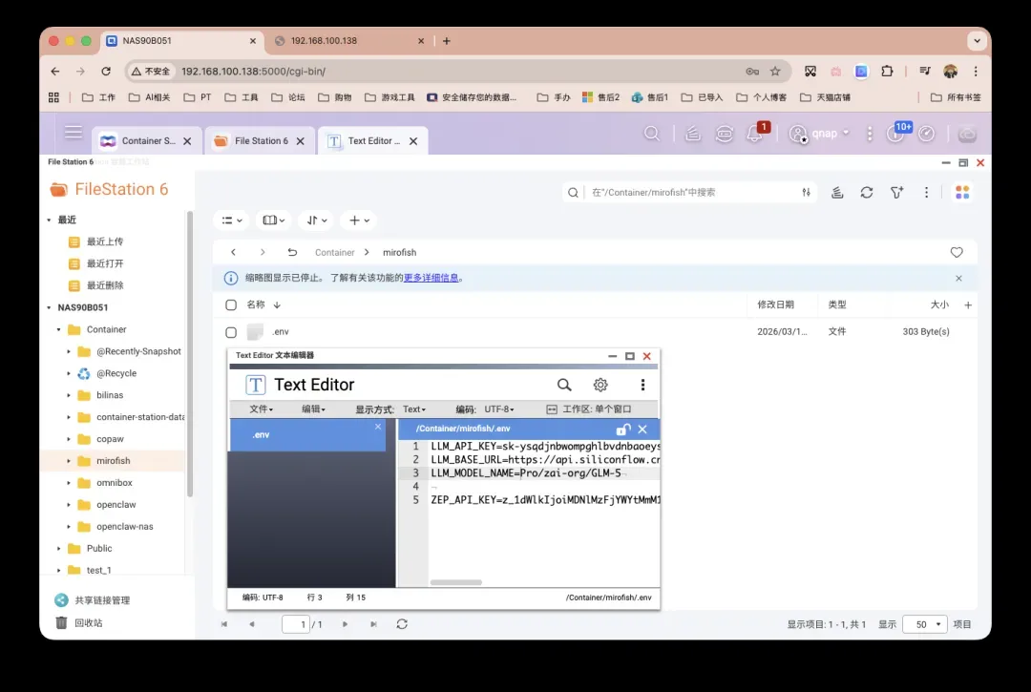Screen dimensions: 1031x692
Task: Open the background tasks icon
Action: pos(837,192)
